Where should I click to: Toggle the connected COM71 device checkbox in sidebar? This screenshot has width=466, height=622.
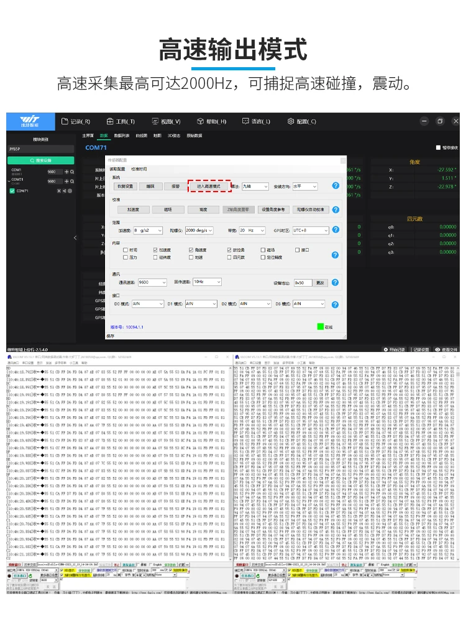click(12, 191)
